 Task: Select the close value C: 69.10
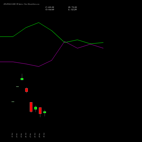(x=50, y=7)
